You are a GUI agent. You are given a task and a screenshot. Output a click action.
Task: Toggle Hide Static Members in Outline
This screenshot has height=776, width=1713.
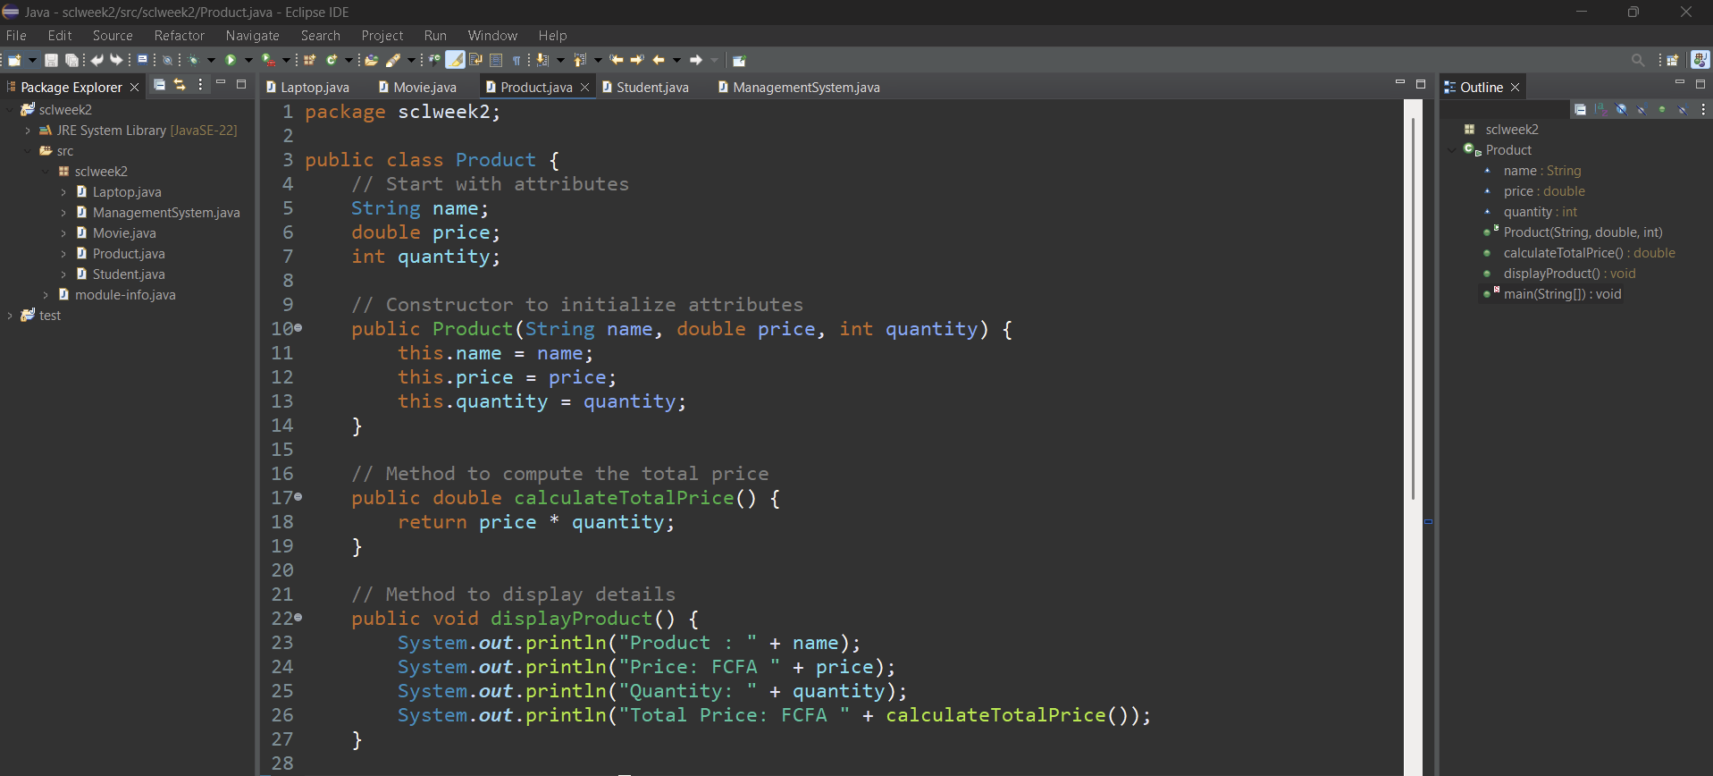click(x=1642, y=109)
